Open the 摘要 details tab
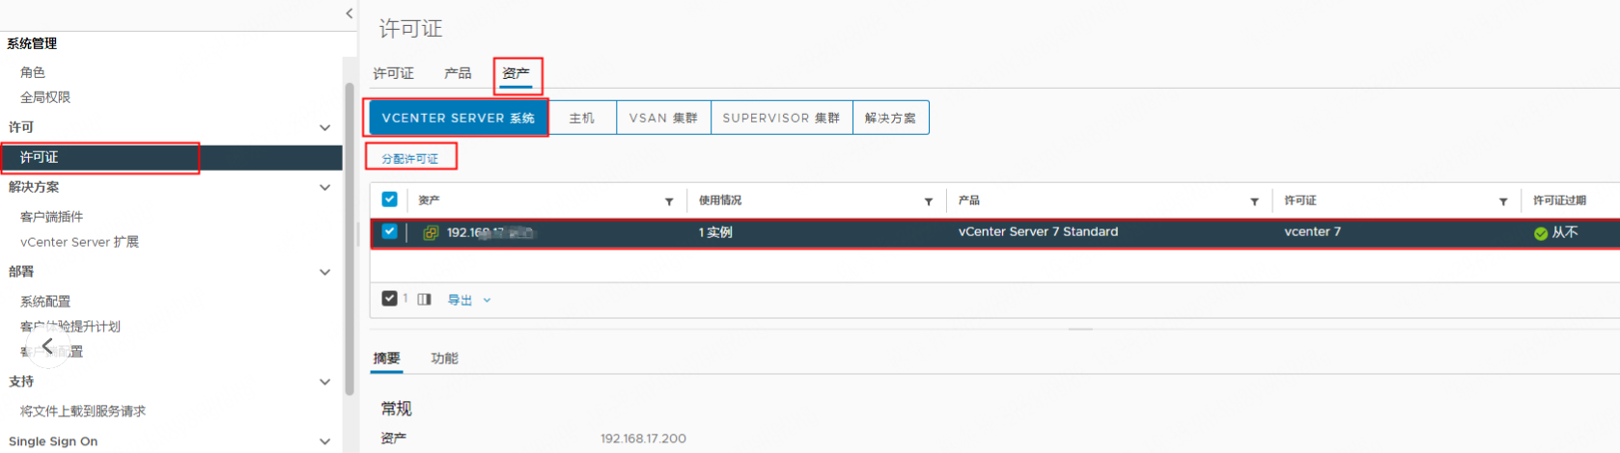The width and height of the screenshot is (1620, 453). pyautogui.click(x=387, y=359)
